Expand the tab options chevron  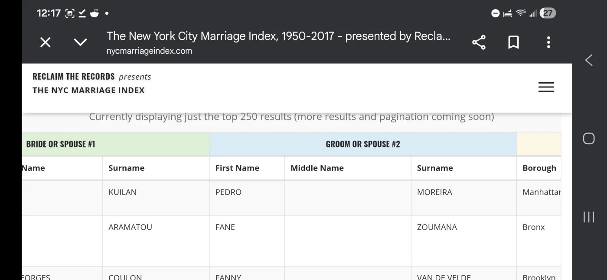pos(80,42)
